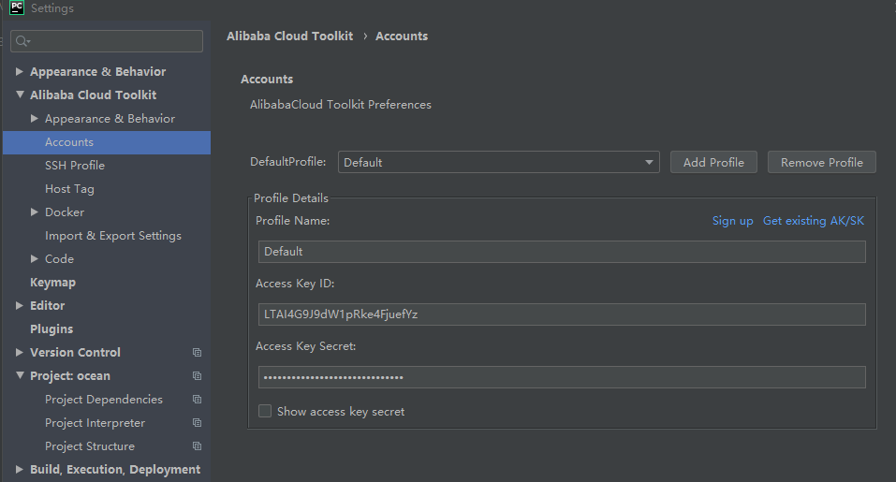
Task: Follow the Get existing AK/SK link
Action: click(x=813, y=221)
